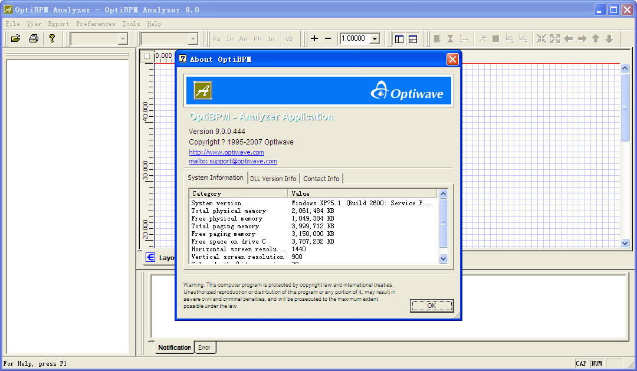Select the Error tab in output pane

204,347
